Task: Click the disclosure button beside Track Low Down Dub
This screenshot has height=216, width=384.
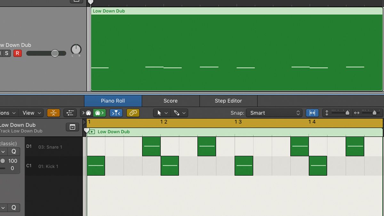Action: (x=72, y=127)
